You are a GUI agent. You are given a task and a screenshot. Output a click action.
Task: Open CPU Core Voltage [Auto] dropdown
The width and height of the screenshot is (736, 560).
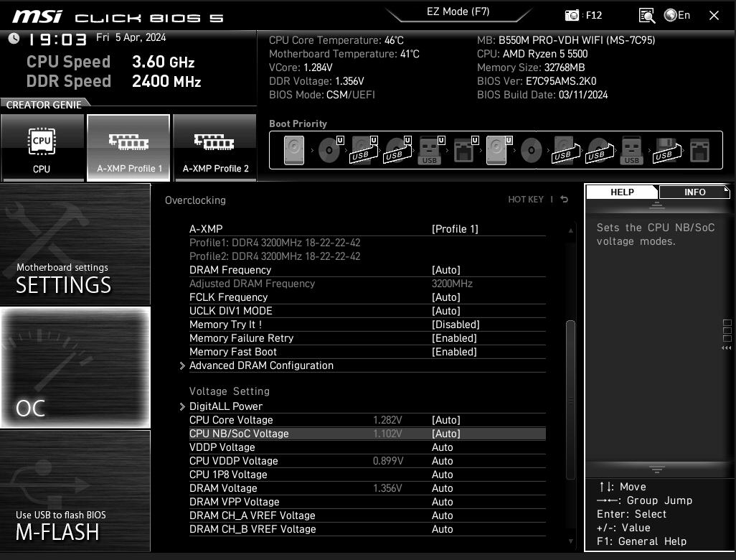(x=446, y=420)
